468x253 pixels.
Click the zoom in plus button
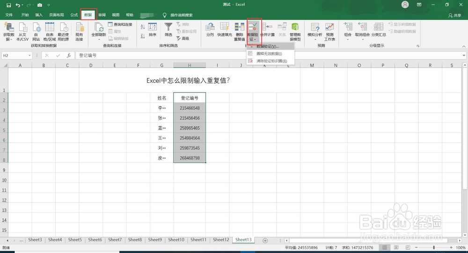point(451,248)
